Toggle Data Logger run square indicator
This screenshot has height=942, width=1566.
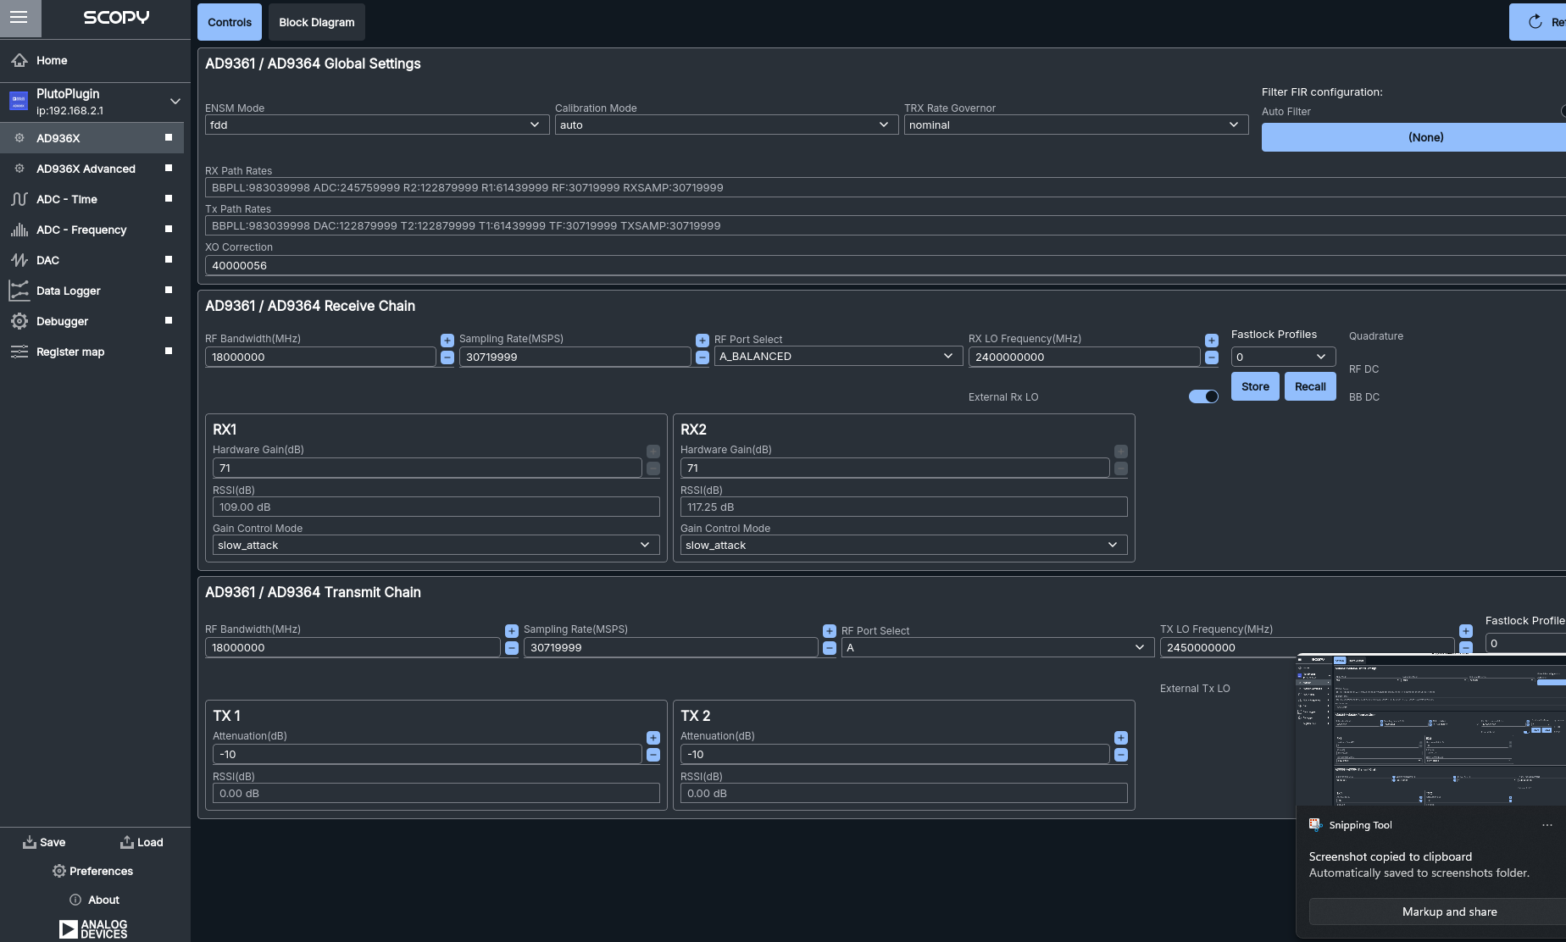[x=169, y=290]
